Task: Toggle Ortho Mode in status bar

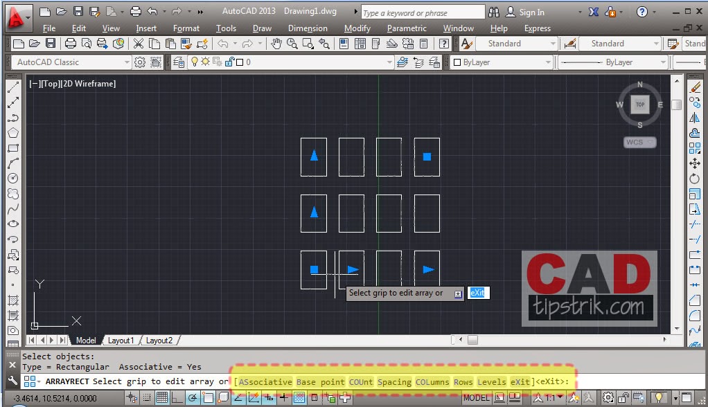Action: coord(177,397)
